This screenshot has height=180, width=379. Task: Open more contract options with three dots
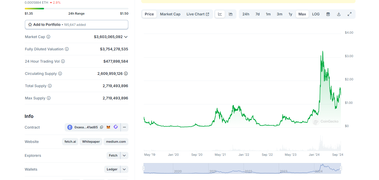click(x=125, y=127)
